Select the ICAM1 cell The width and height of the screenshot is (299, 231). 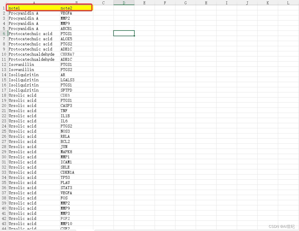point(76,162)
